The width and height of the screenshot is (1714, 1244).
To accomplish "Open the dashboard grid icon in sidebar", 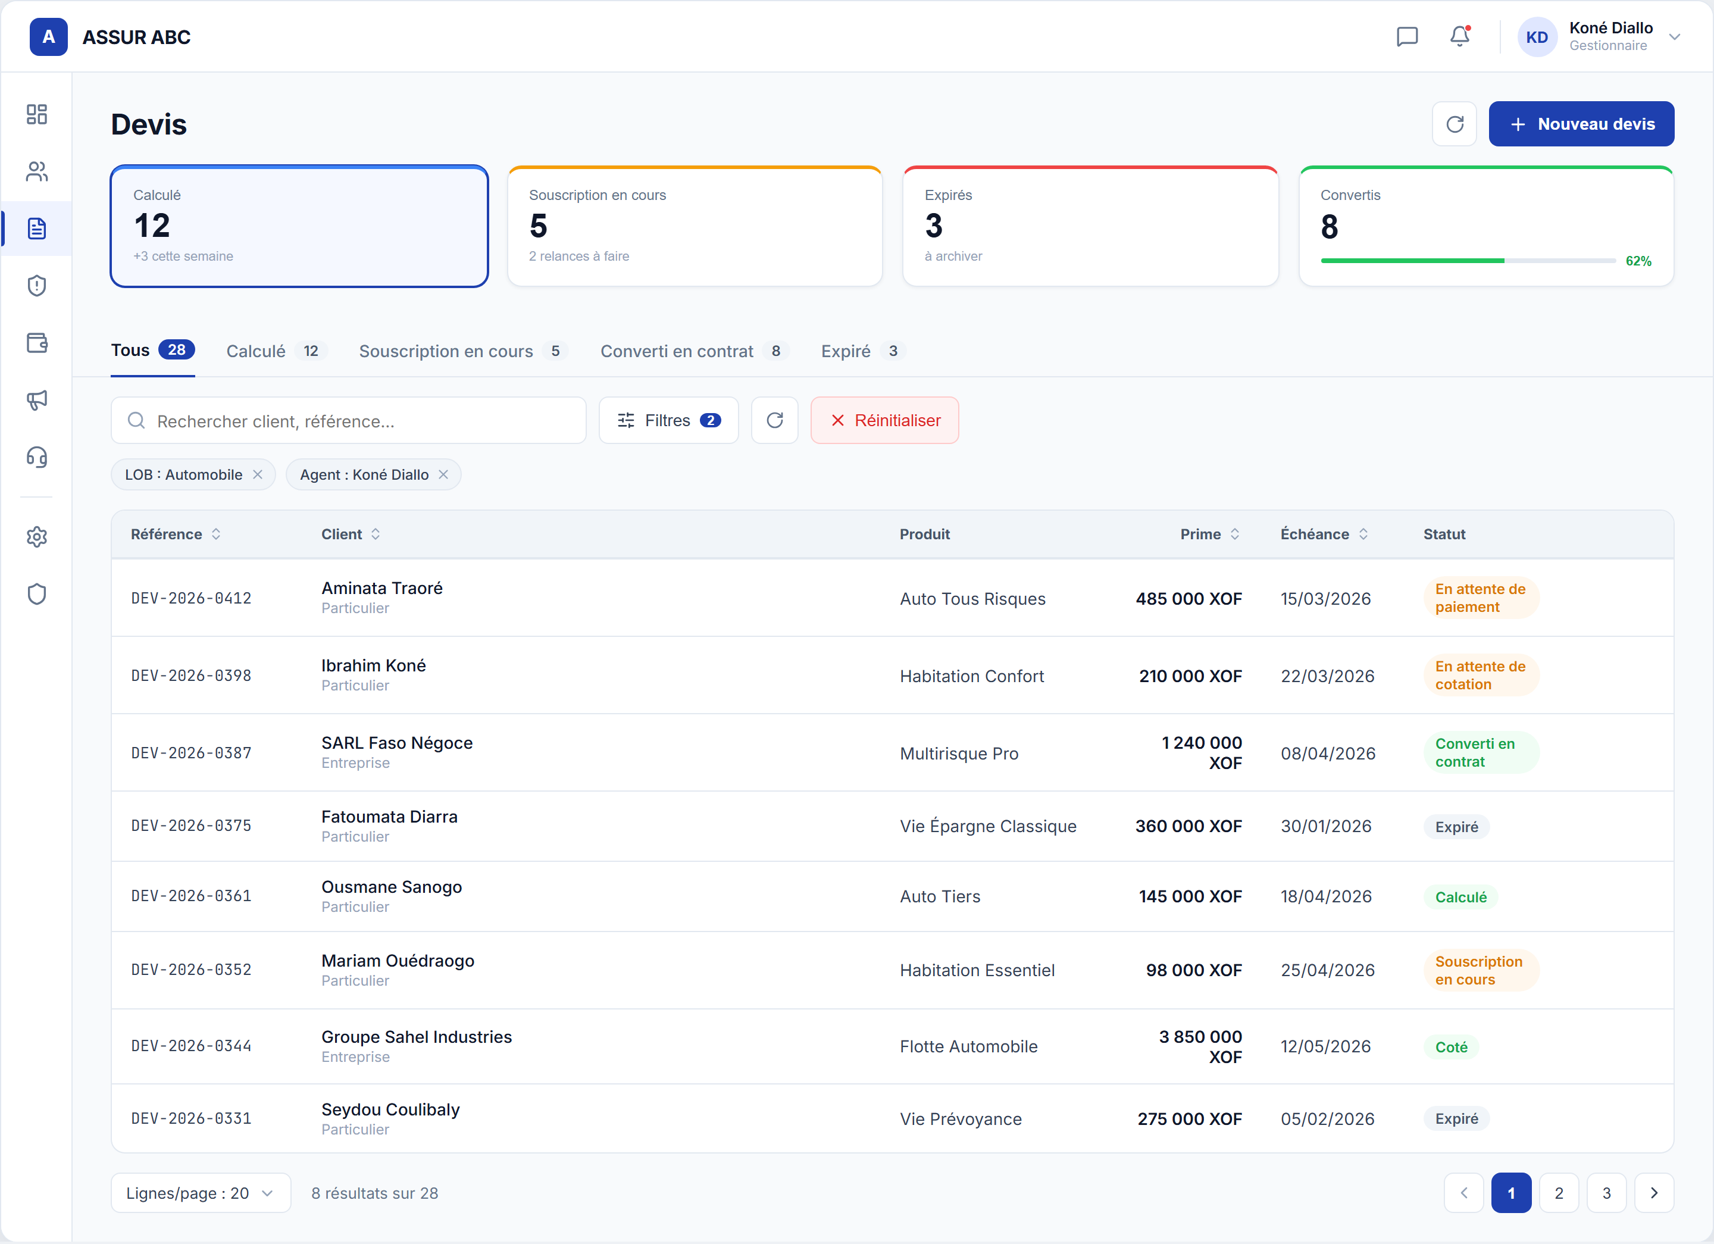I will tap(36, 114).
